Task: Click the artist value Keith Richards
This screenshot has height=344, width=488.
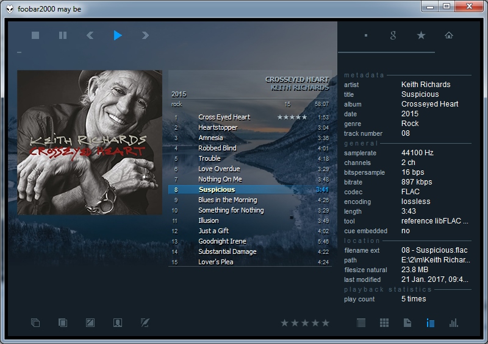Action: coord(426,85)
